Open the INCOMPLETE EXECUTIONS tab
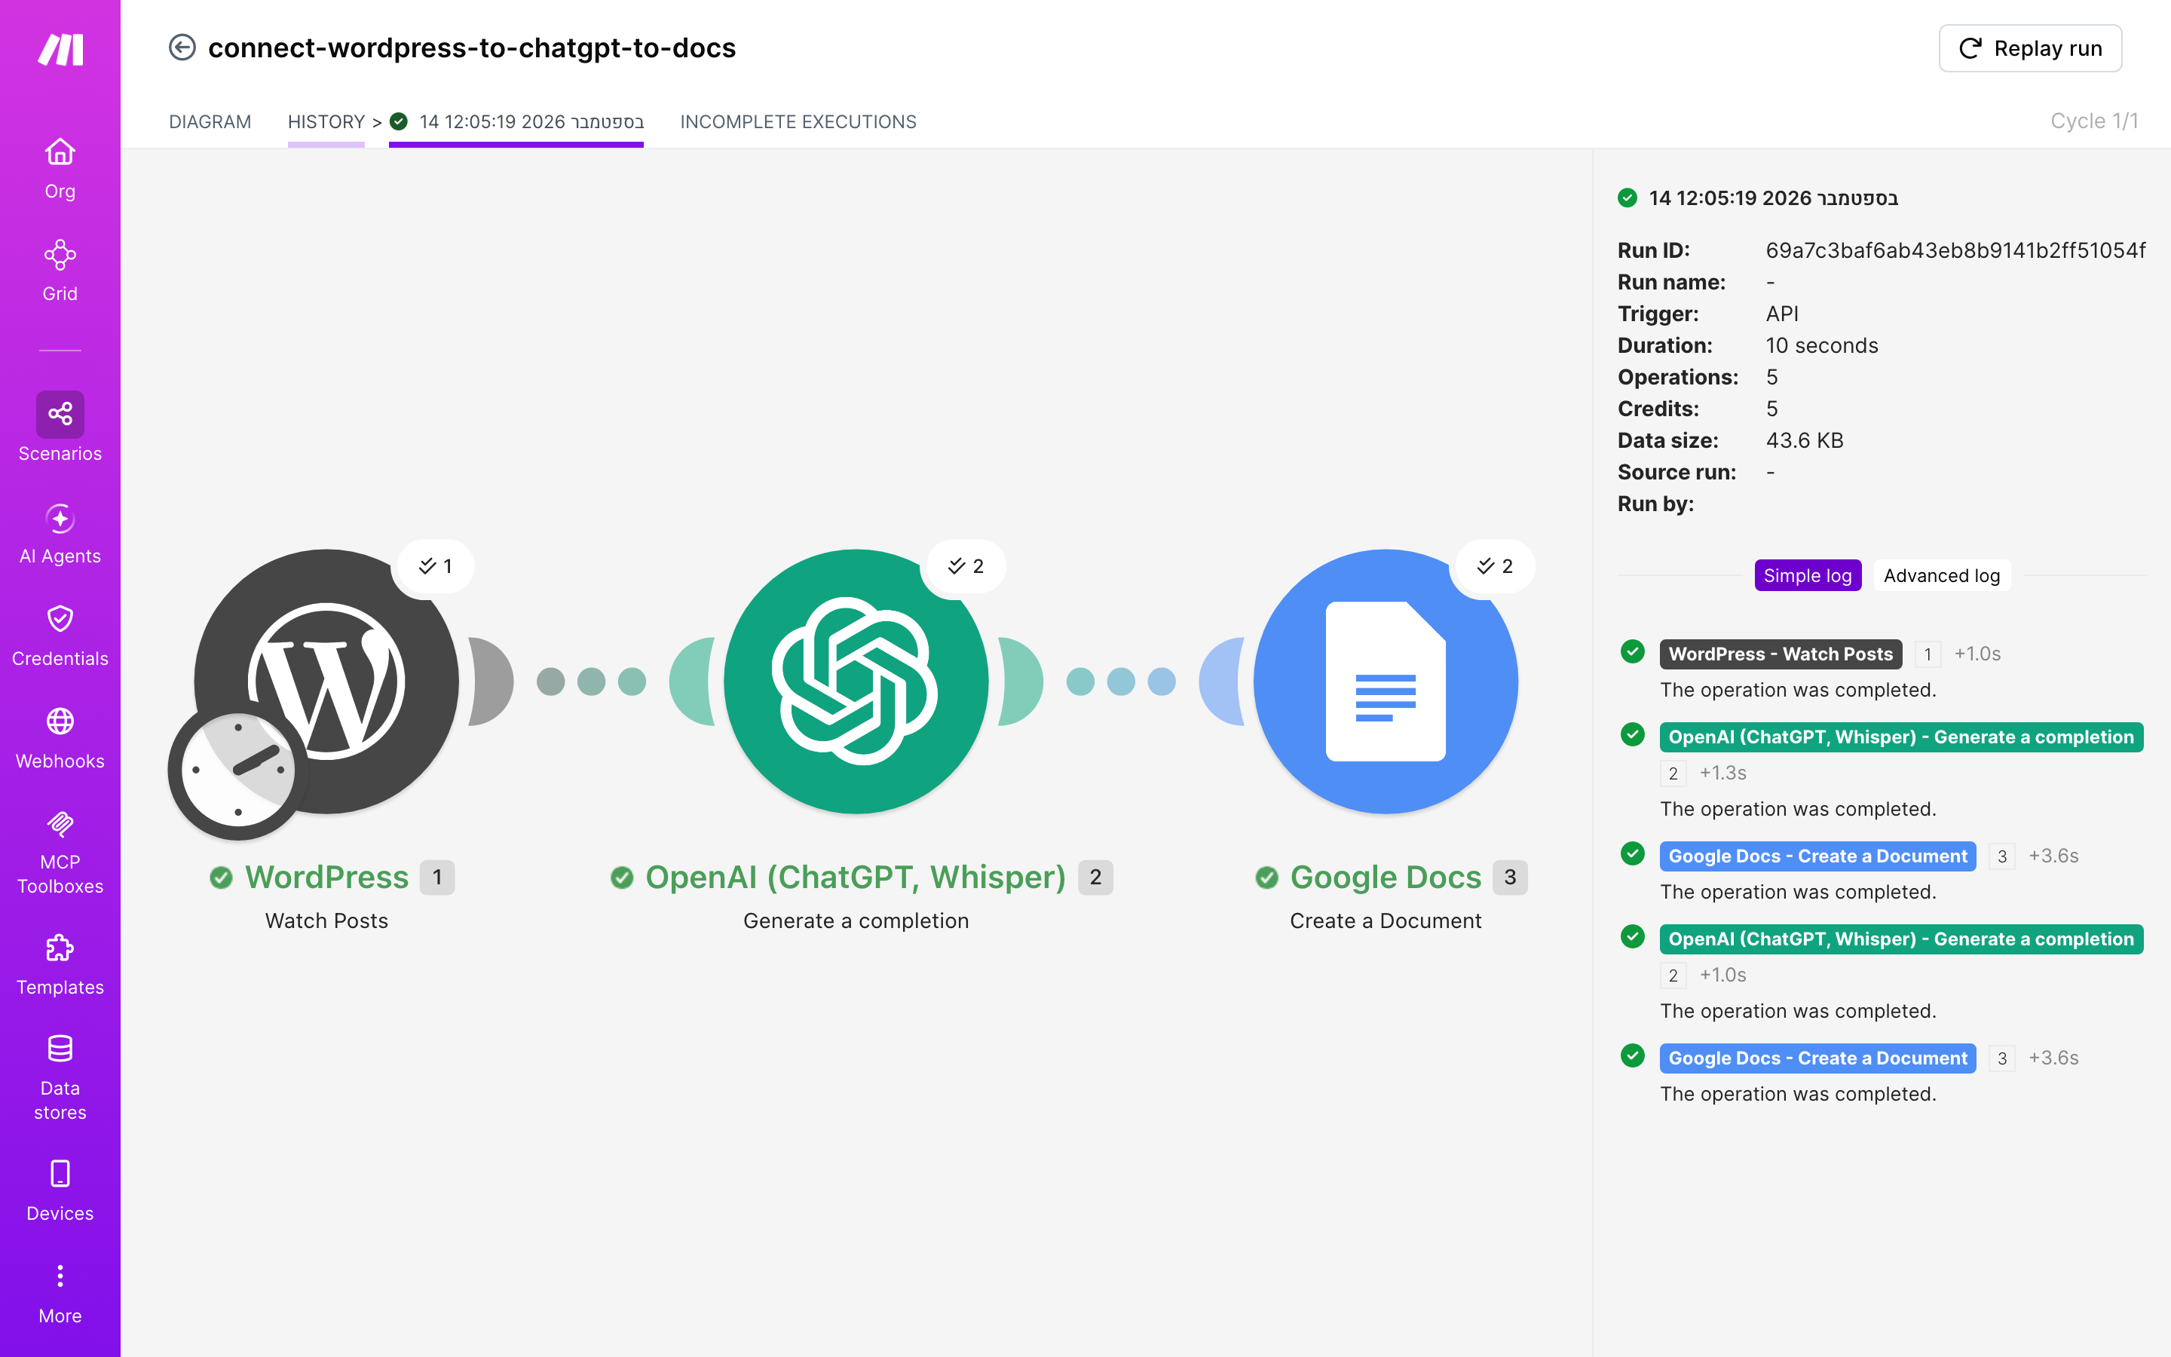2171x1357 pixels. tap(798, 122)
